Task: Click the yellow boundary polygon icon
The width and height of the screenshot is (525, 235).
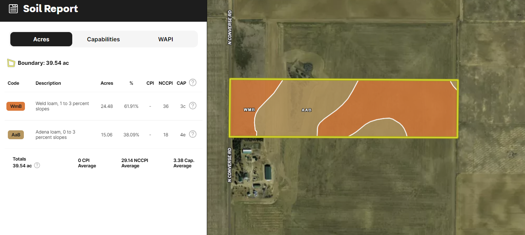Action: click(11, 63)
